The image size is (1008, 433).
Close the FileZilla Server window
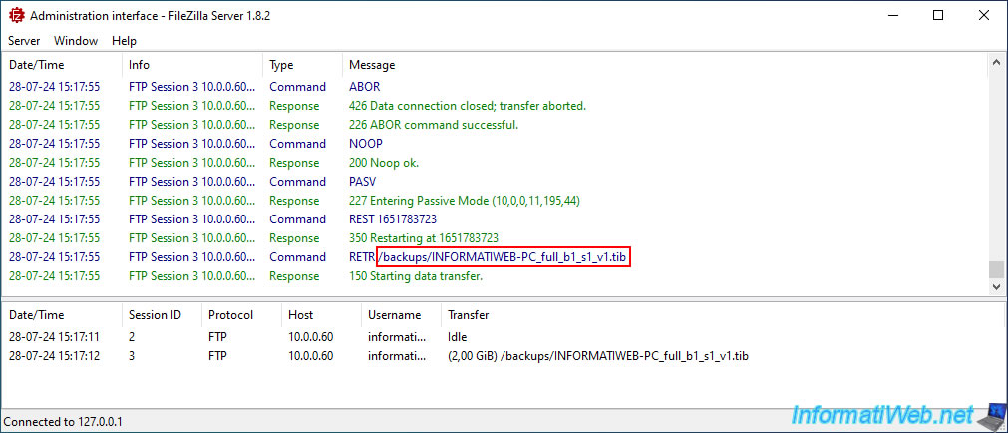(983, 15)
